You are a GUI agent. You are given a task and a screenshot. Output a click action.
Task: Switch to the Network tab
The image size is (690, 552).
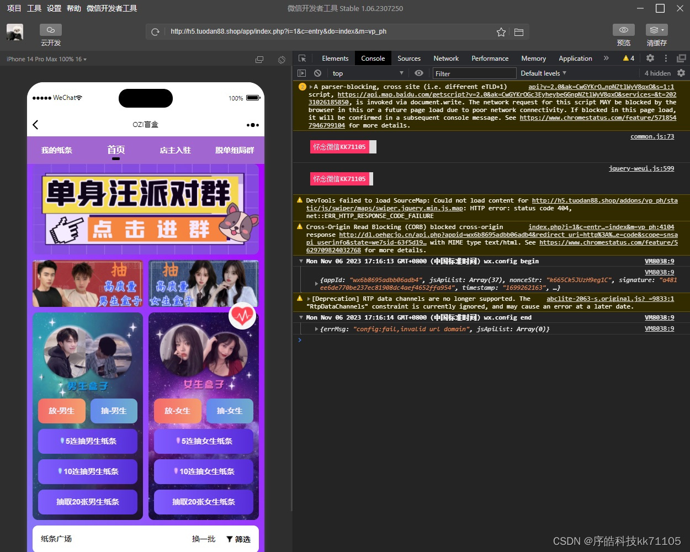pos(446,58)
